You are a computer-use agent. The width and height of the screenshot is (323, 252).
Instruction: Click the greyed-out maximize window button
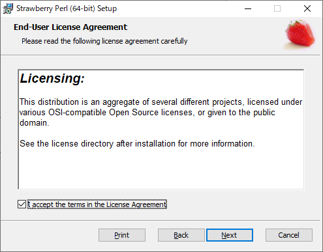[x=277, y=8]
